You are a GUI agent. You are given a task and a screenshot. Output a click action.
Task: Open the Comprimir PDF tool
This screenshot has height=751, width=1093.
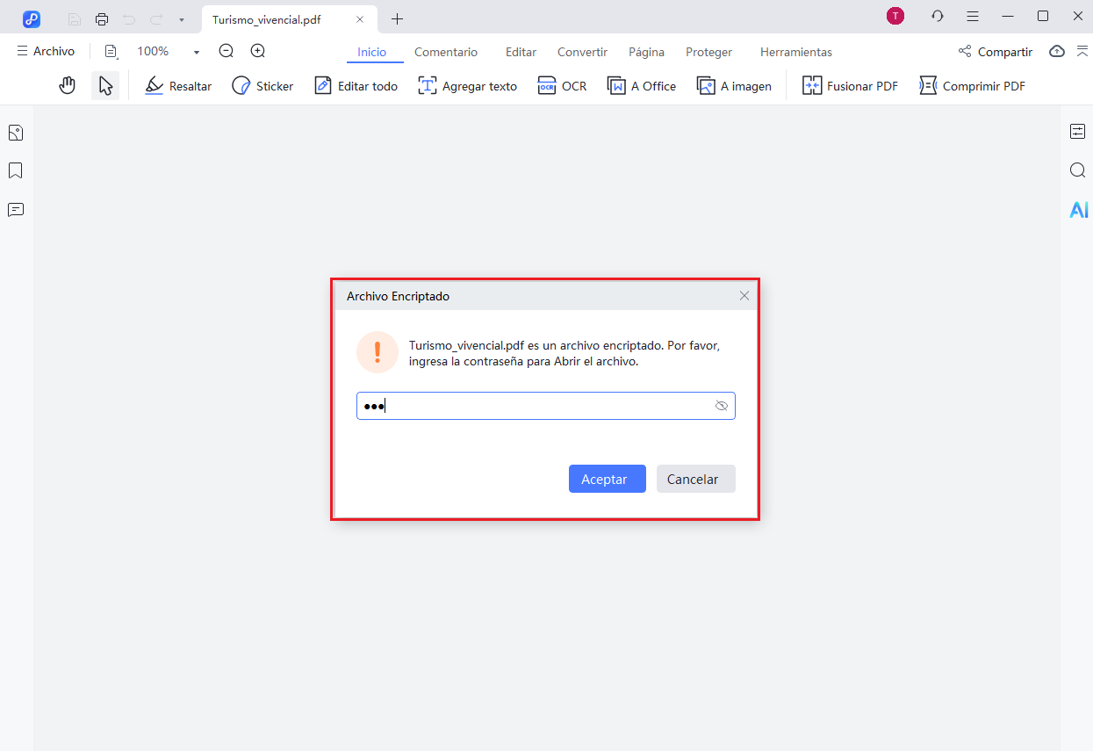tap(971, 85)
